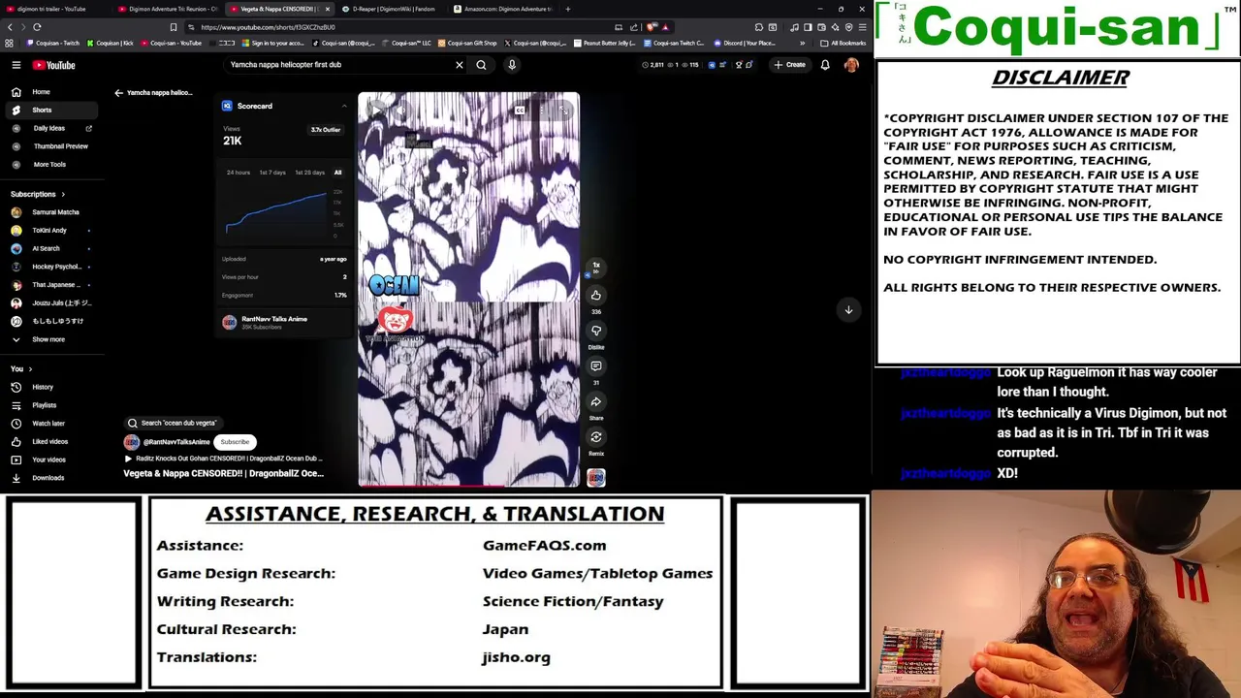
Task: Open watch History
Action: pos(52,387)
